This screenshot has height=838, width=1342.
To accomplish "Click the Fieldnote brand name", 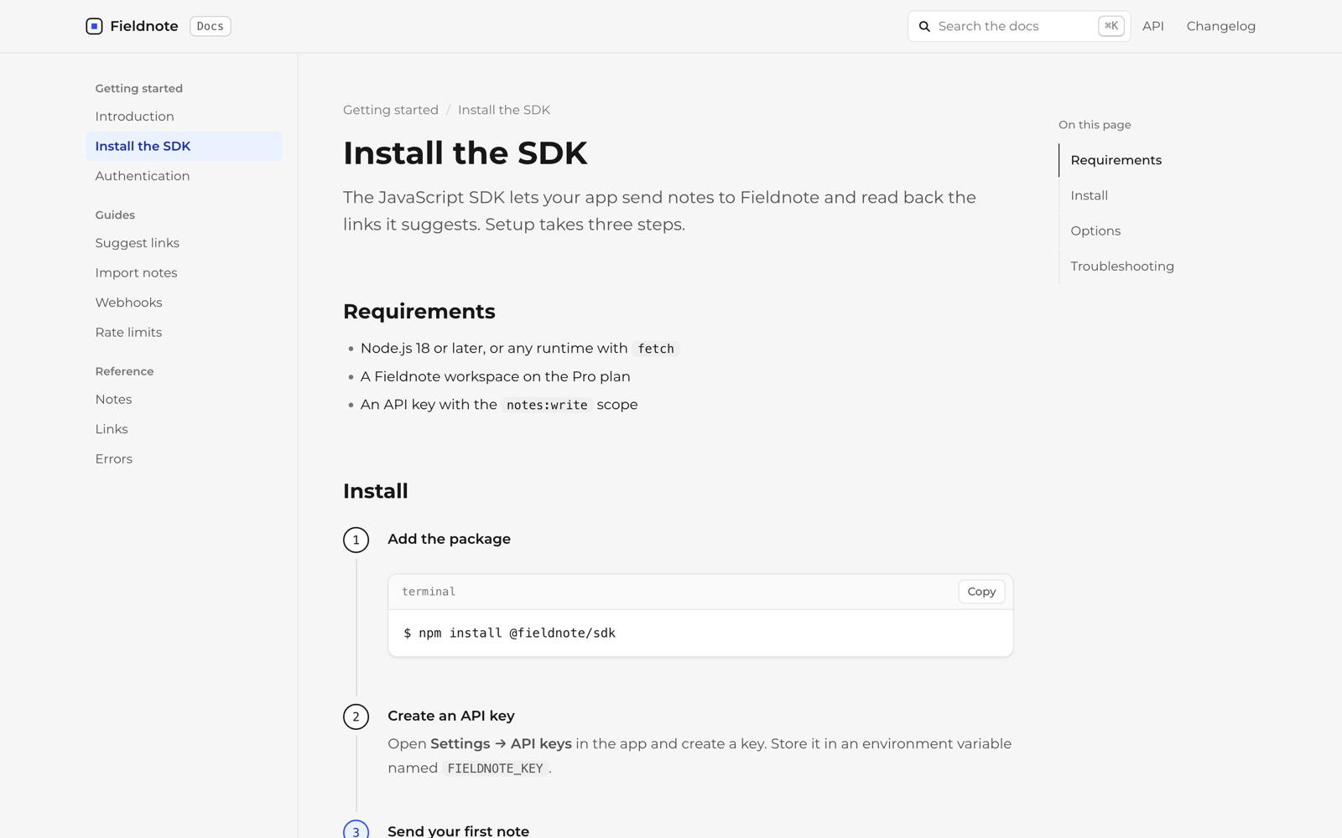I will [144, 26].
